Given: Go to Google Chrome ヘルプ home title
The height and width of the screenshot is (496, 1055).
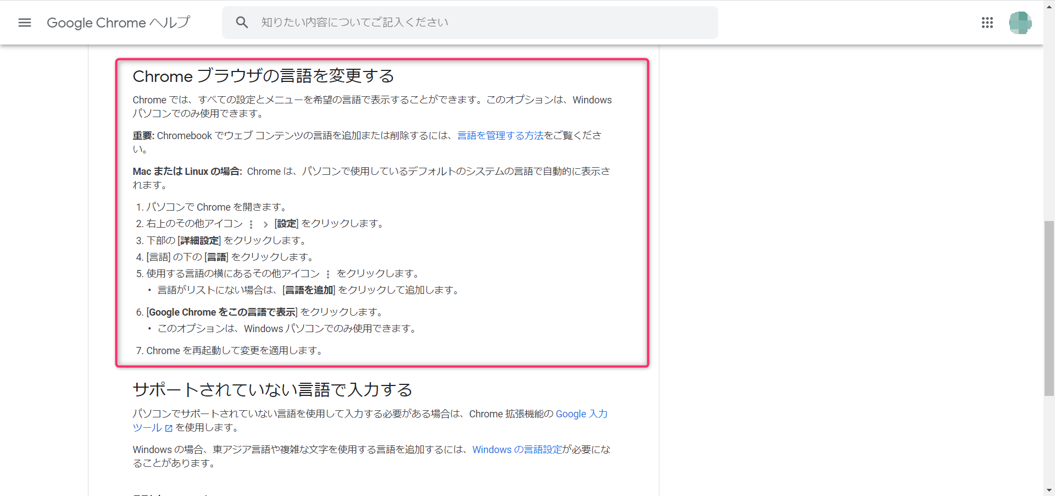Looking at the screenshot, I should pos(118,23).
